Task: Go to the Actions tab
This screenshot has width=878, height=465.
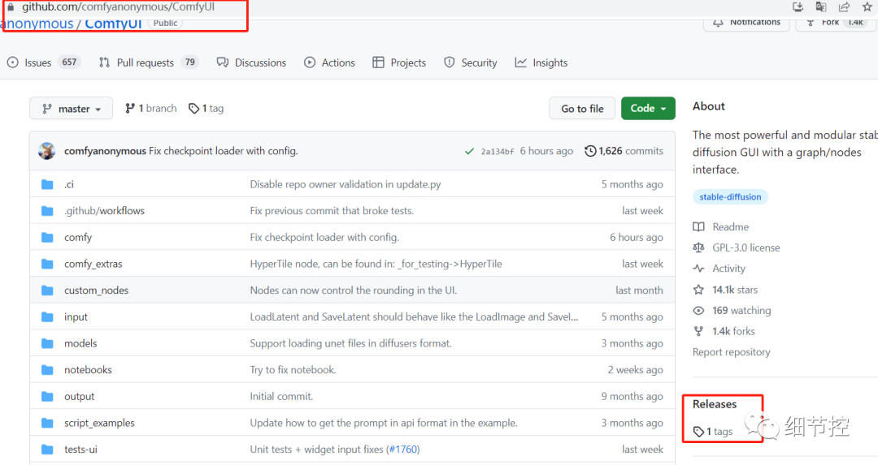Action: [x=329, y=62]
